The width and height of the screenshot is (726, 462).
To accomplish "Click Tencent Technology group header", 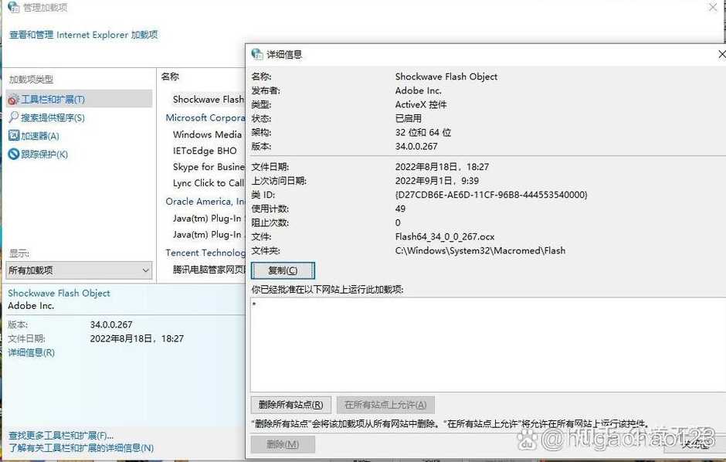I will [205, 253].
